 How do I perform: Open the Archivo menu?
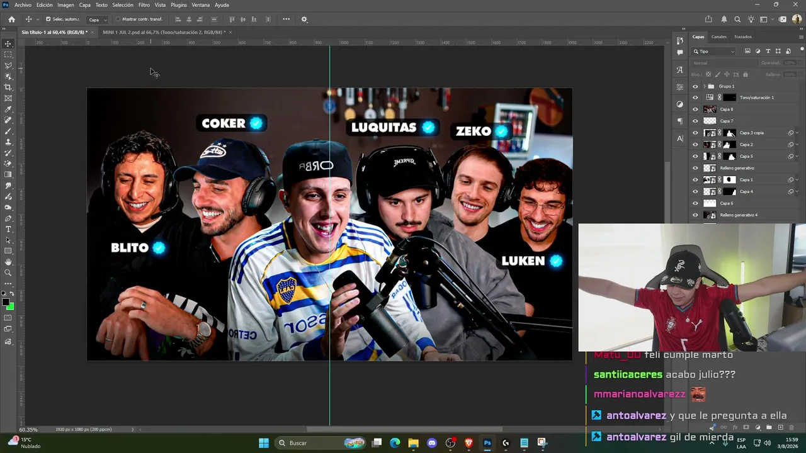point(23,5)
